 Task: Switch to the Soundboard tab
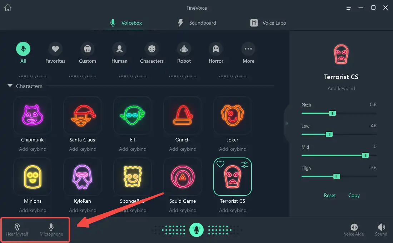click(197, 23)
